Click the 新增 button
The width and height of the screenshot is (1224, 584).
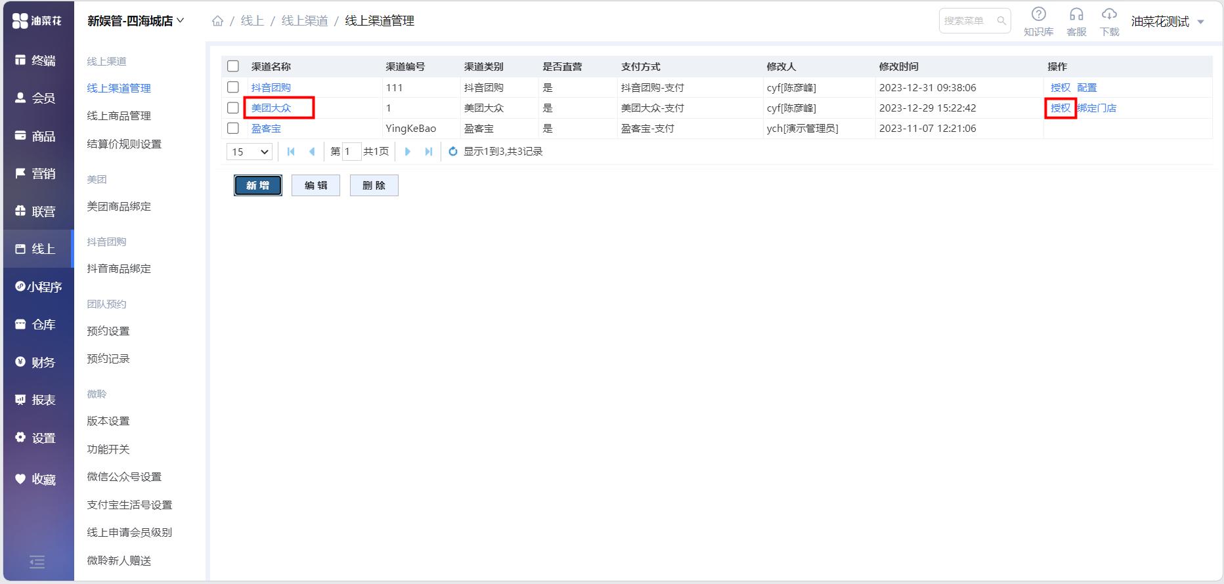point(258,186)
